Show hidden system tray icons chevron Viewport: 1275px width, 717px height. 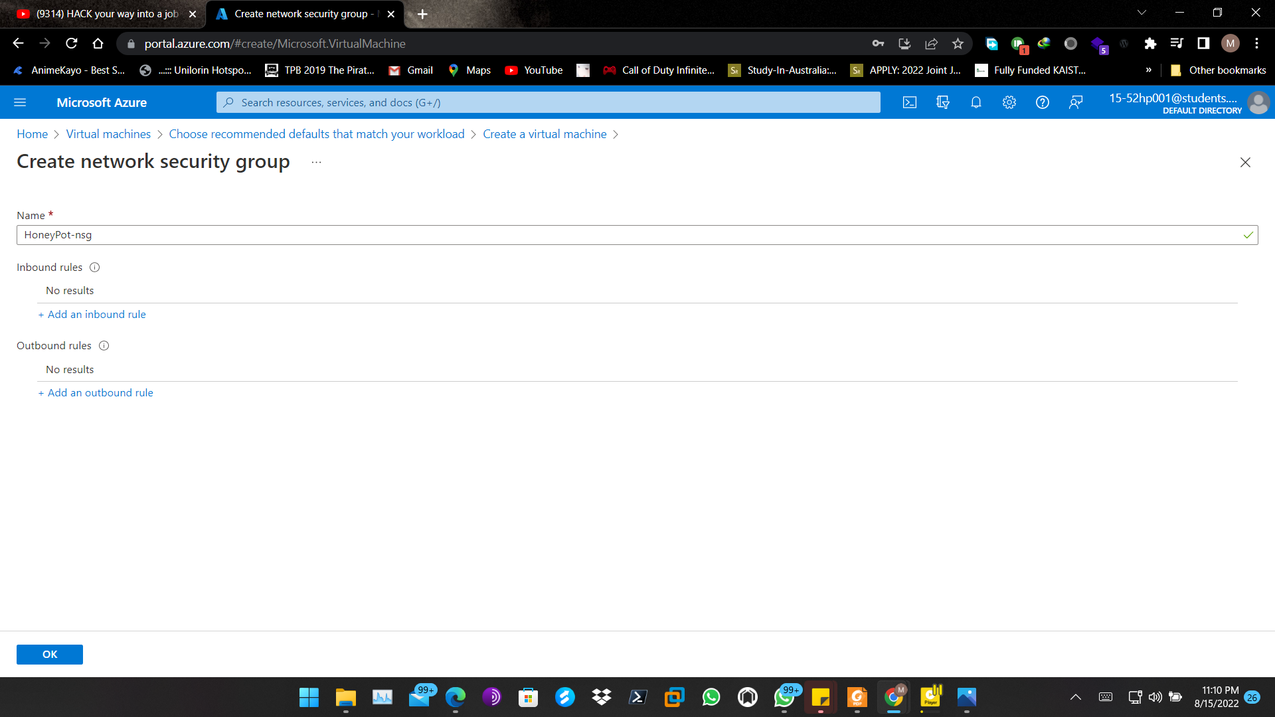[x=1076, y=697]
